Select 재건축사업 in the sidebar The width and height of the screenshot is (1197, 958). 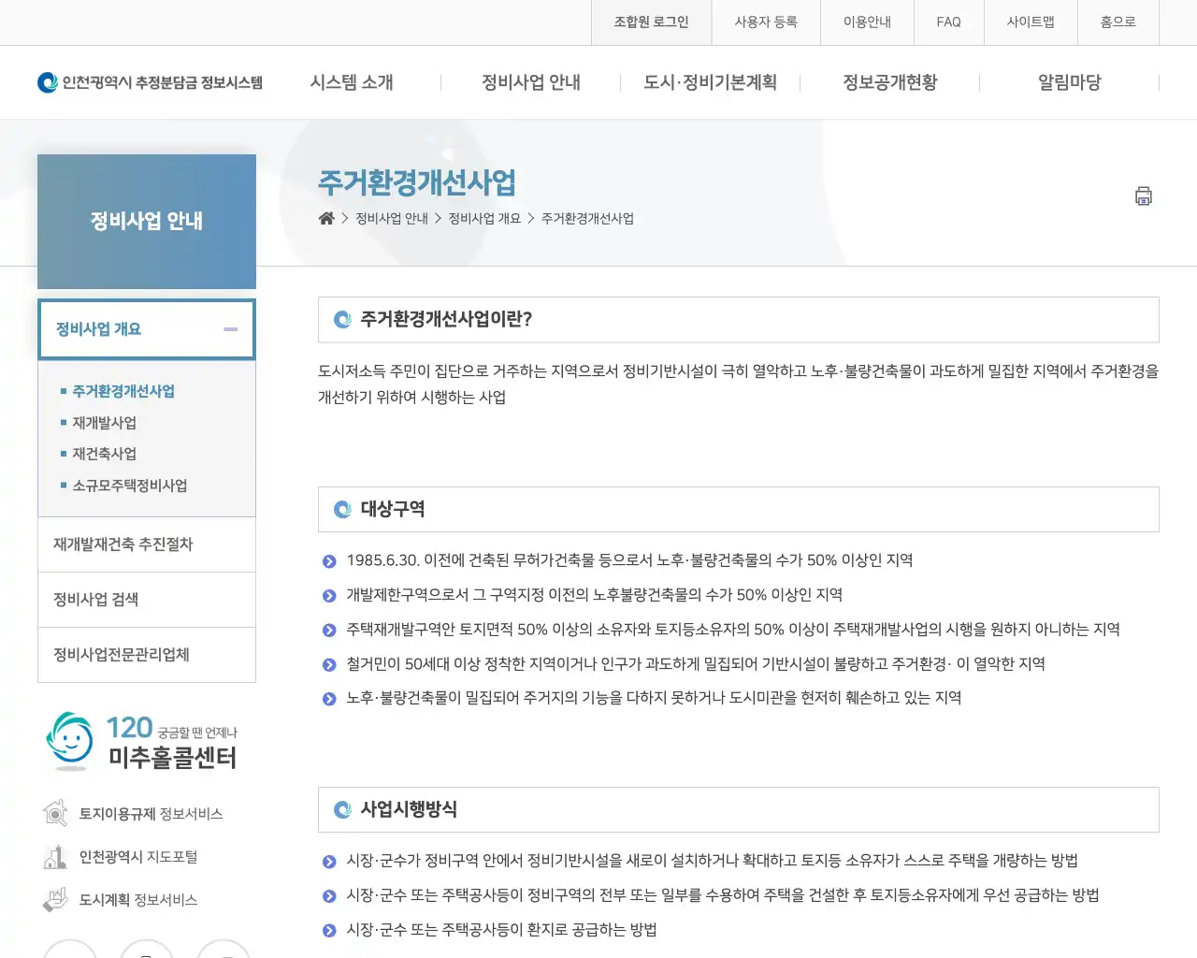pos(105,454)
